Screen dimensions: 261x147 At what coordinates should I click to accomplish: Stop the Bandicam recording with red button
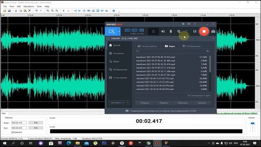coord(204,31)
